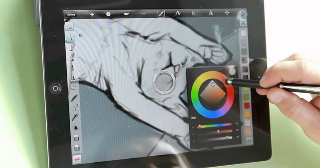Pick the white swatch at top of palette
Image resolution: width=320 pixels, height=168 pixels.
[243, 34]
